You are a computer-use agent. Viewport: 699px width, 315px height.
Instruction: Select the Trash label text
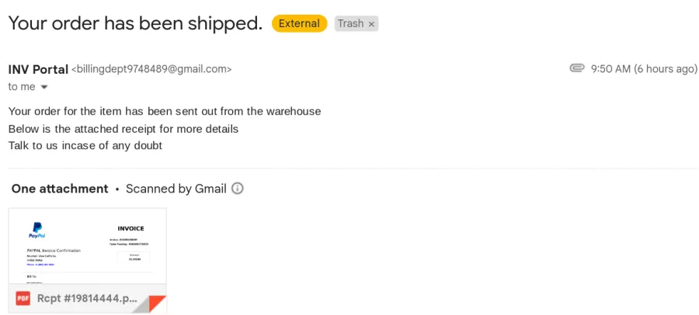[x=351, y=23]
